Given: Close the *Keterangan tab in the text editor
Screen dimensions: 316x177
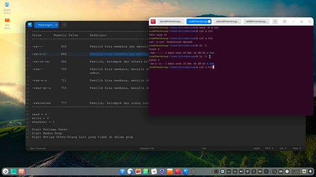Looking at the screenshot, I should [x=56, y=25].
